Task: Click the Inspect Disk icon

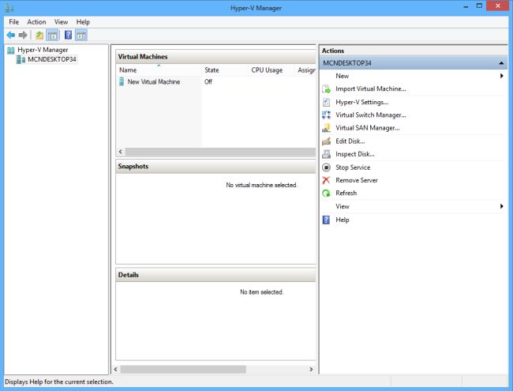Action: point(326,154)
